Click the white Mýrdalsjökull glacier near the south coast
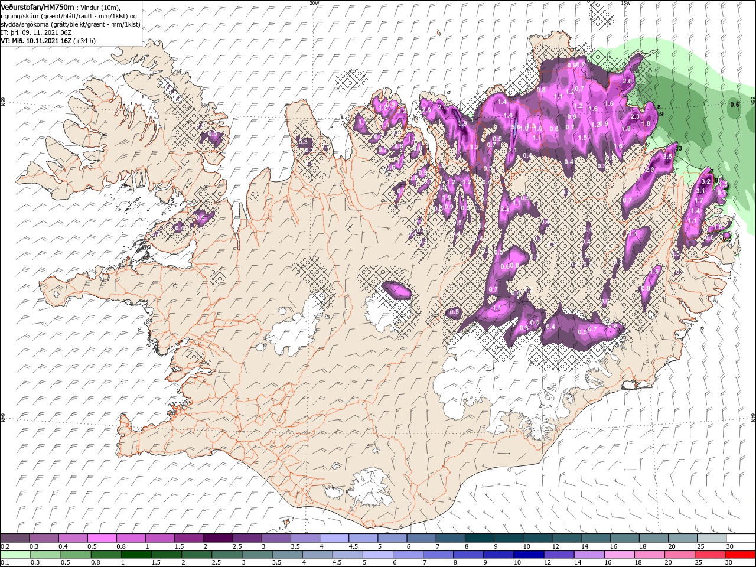This screenshot has width=756, height=567. (369, 487)
